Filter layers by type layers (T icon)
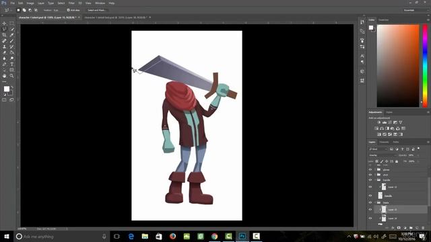This screenshot has height=242, width=431. 403,149
